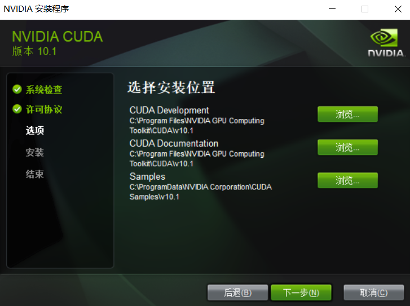The image size is (410, 306).
Task: Click the 选择安装位置 heading
Action: pos(171,87)
